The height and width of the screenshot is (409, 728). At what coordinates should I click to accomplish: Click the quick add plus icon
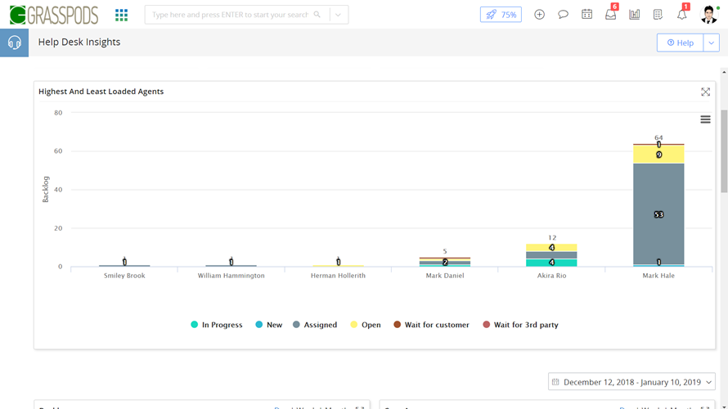(539, 15)
